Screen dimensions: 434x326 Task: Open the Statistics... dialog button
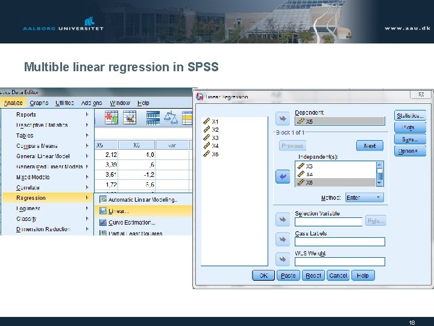tap(410, 115)
